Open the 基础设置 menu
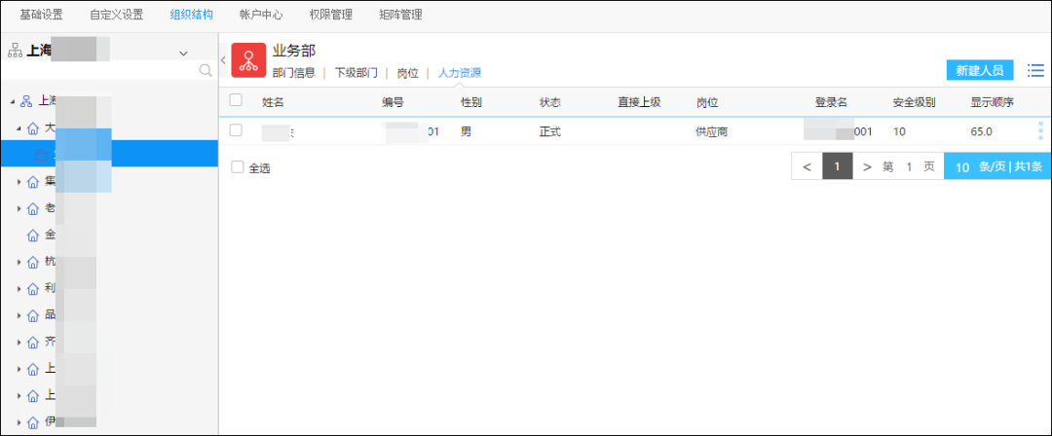The width and height of the screenshot is (1052, 436). coord(41,15)
